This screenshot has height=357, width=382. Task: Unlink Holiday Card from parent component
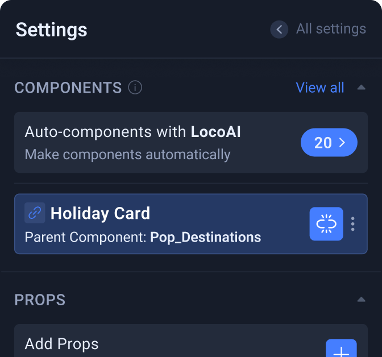pyautogui.click(x=326, y=224)
